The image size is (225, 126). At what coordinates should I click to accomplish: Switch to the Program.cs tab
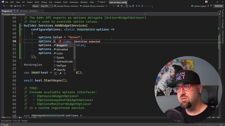coord(7,11)
